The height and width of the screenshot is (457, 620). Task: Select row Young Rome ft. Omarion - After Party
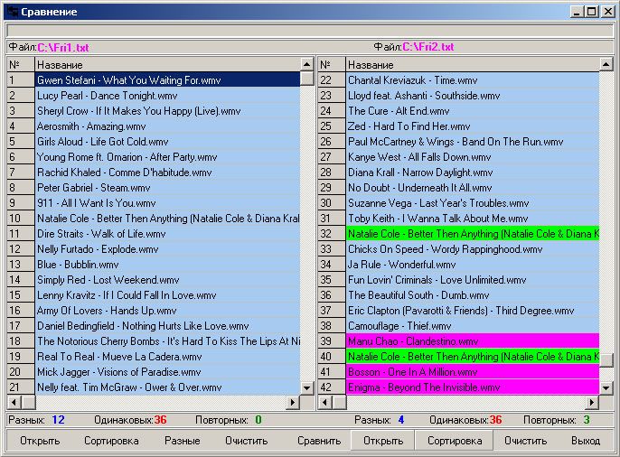[168, 157]
